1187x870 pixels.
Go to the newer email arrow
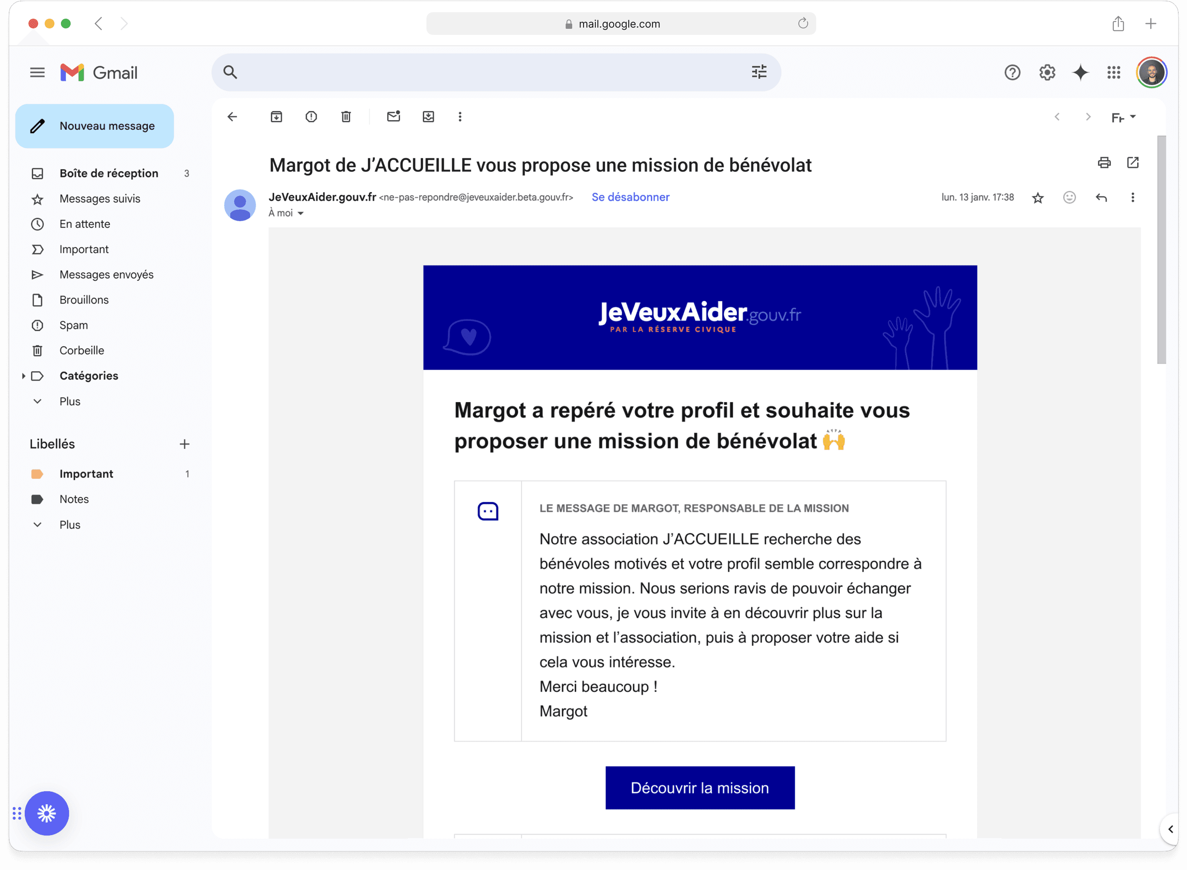[1057, 117]
